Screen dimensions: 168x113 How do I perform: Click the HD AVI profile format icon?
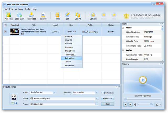14,97
